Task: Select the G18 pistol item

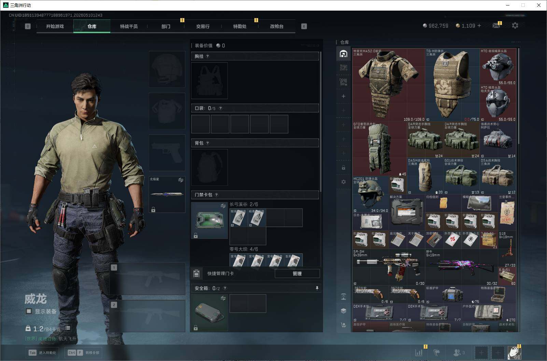Action: [507, 250]
